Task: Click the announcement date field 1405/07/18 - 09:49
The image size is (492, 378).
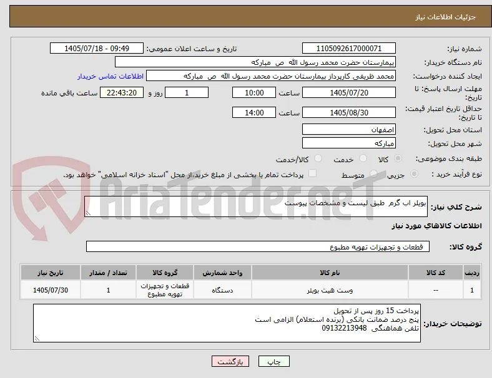Action: click(97, 48)
